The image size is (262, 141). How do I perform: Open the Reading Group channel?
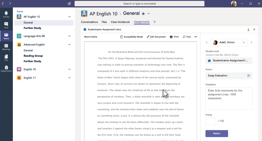(x=33, y=56)
